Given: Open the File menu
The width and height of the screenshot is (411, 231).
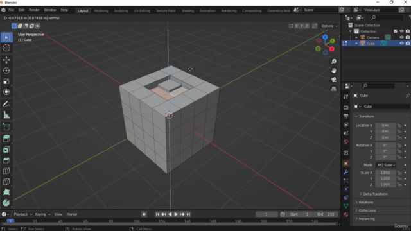Looking at the screenshot, I should point(12,10).
